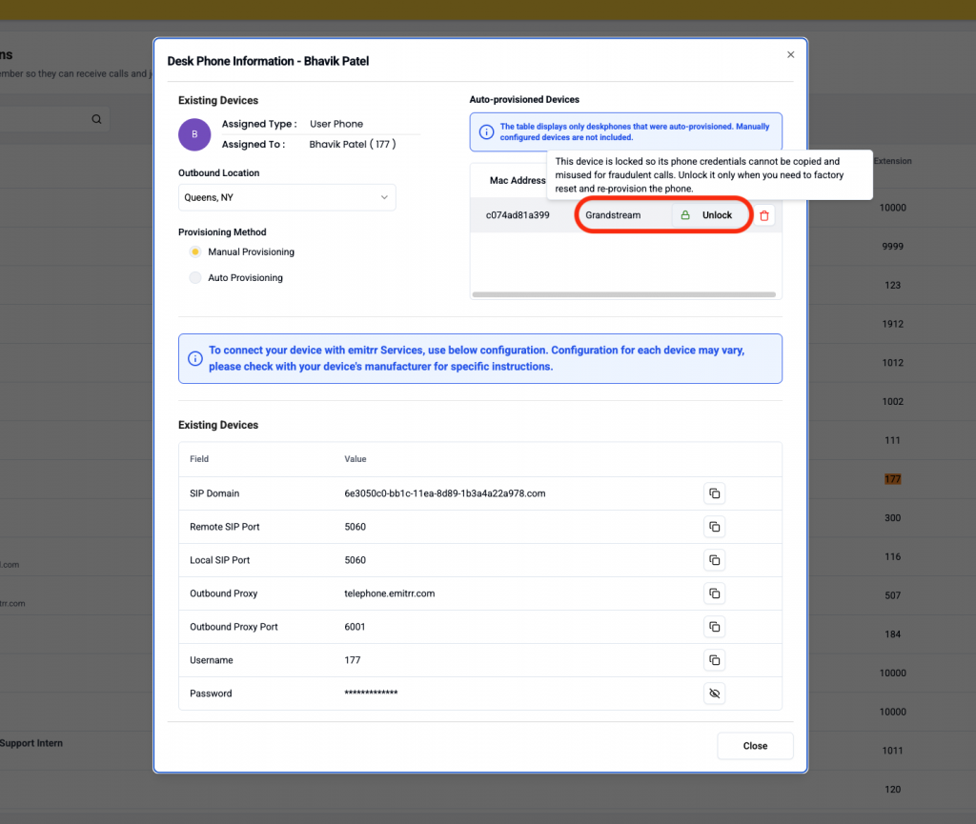Click the 6001 proxy port value
This screenshot has width=976, height=824.
pos(355,627)
